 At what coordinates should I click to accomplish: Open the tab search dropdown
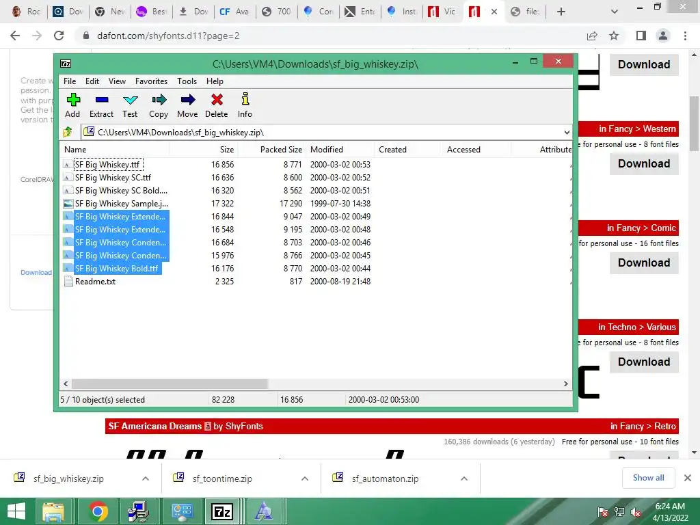point(615,12)
